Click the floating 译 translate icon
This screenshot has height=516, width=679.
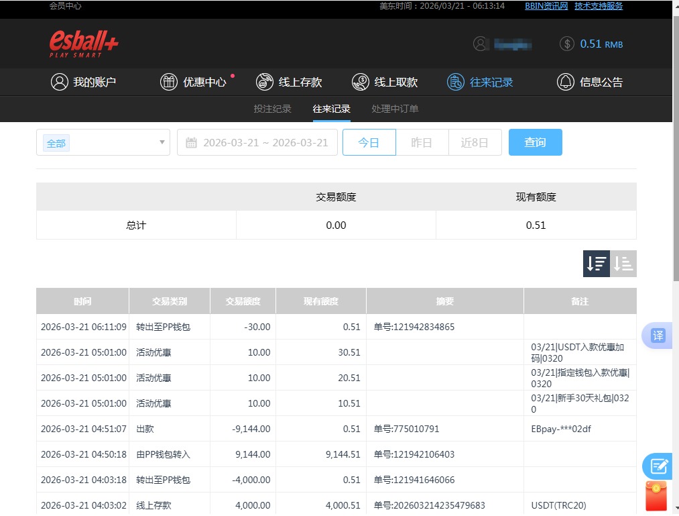[x=657, y=336]
